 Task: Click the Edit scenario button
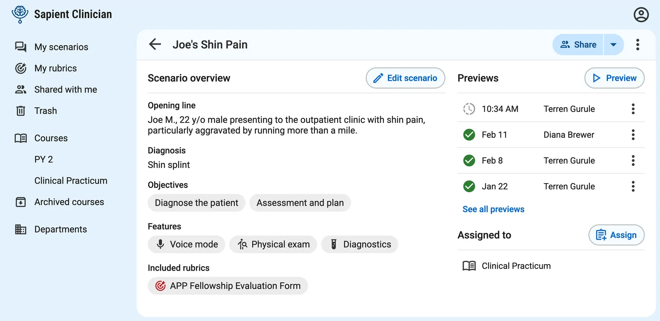click(x=405, y=78)
